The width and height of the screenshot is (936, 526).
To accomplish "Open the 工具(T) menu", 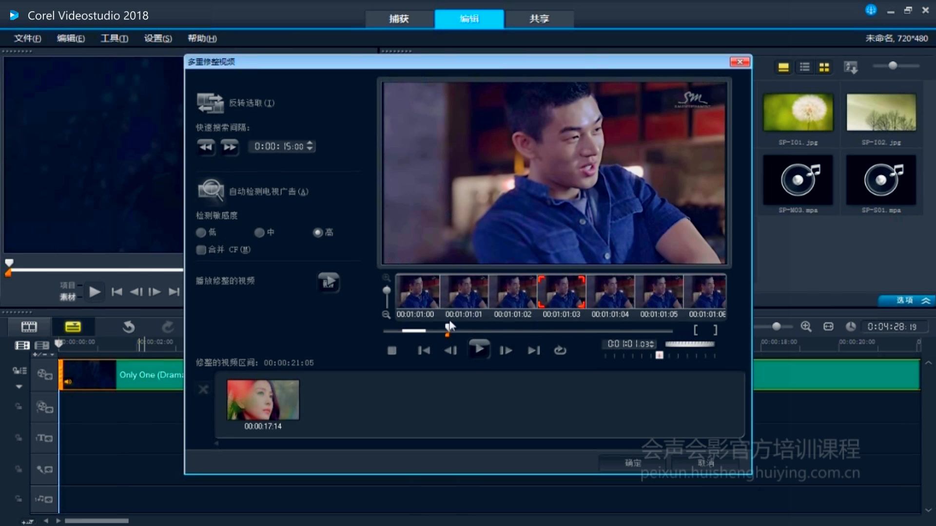I will (114, 38).
